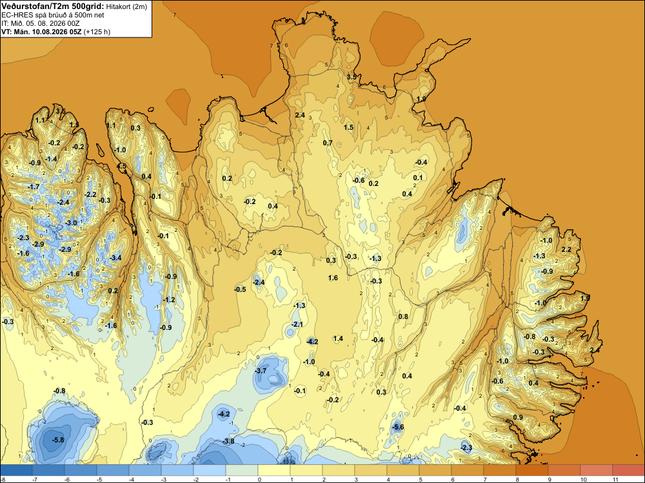Select the -2.1 temperature reading

point(297,324)
